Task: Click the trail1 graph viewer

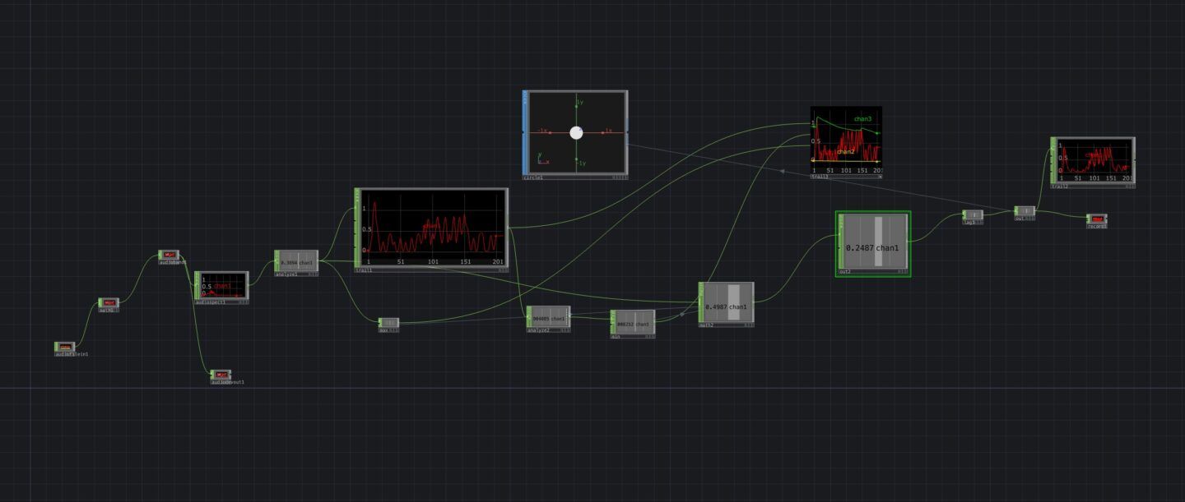Action: pyautogui.click(x=434, y=227)
